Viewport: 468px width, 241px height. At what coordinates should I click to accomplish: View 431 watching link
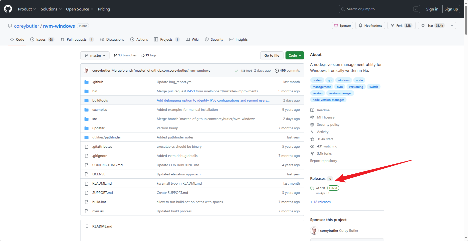coord(324,146)
